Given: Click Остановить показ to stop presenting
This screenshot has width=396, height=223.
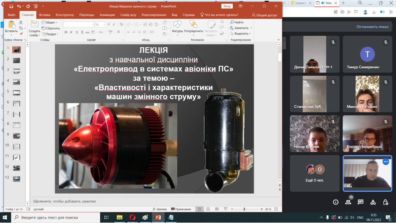Looking at the screenshot, I should (x=372, y=27).
